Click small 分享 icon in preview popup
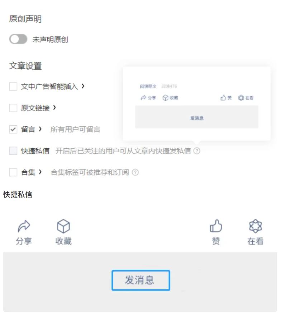Image resolution: width=281 pixels, height=316 pixels. pyautogui.click(x=143, y=98)
